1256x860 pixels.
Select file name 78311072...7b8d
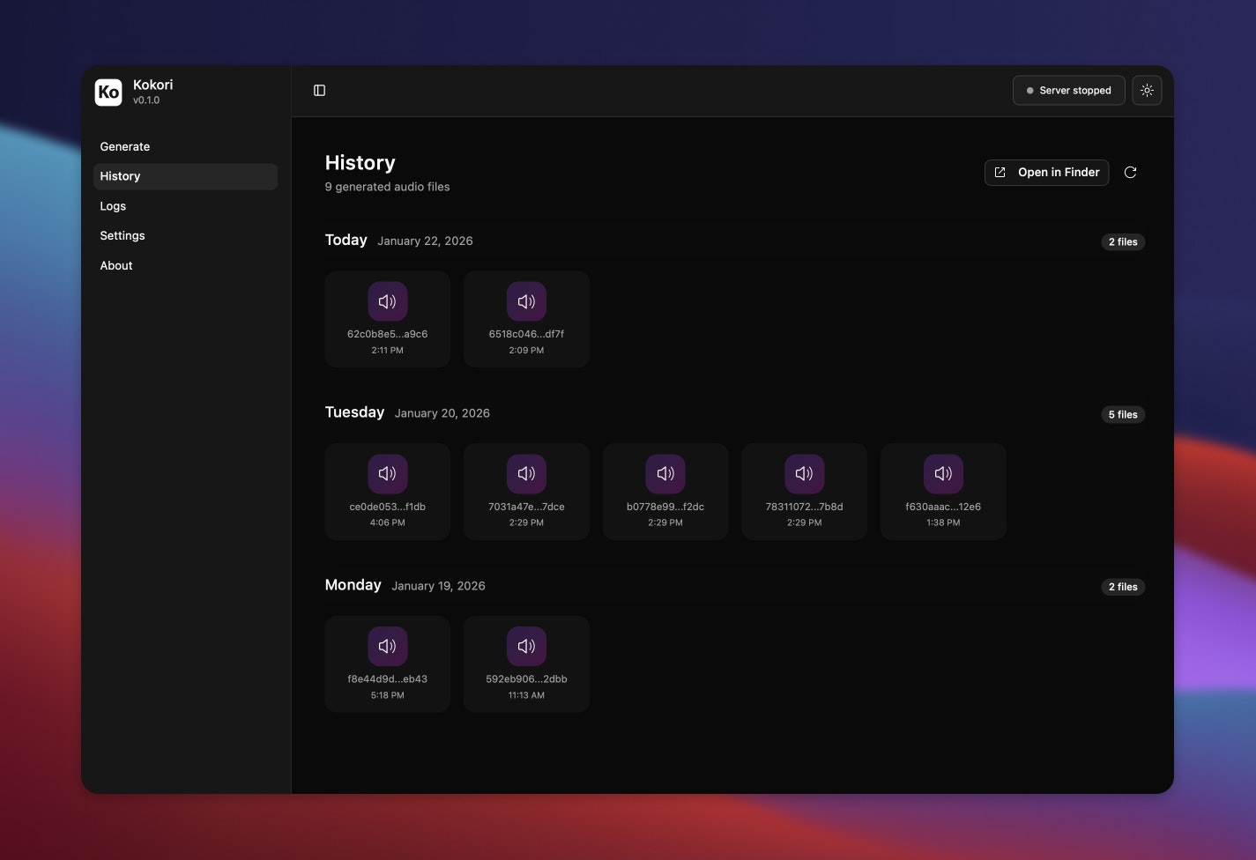pos(805,507)
